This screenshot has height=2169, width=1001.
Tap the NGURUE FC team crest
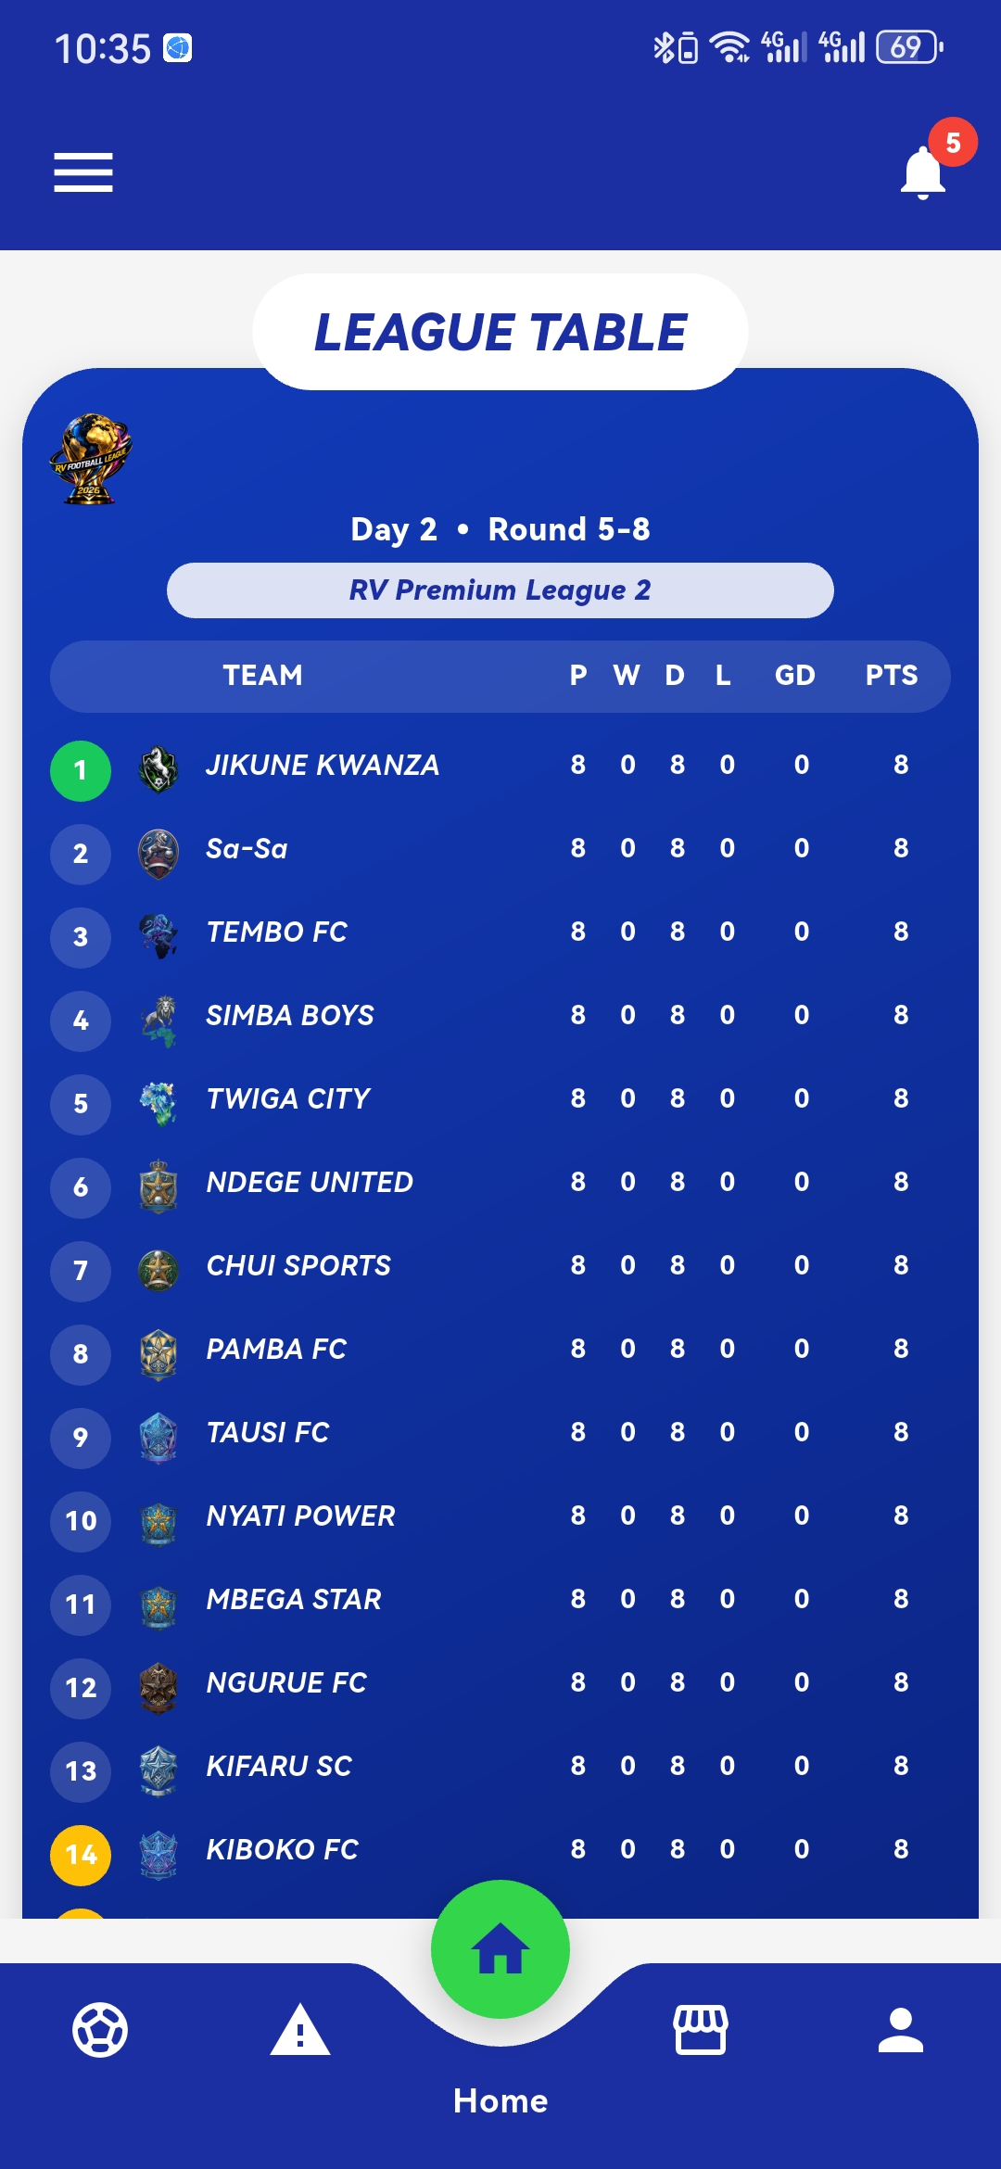158,1687
